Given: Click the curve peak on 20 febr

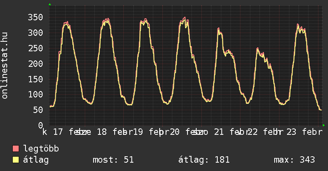Looking at the screenshot, I should (x=184, y=18).
